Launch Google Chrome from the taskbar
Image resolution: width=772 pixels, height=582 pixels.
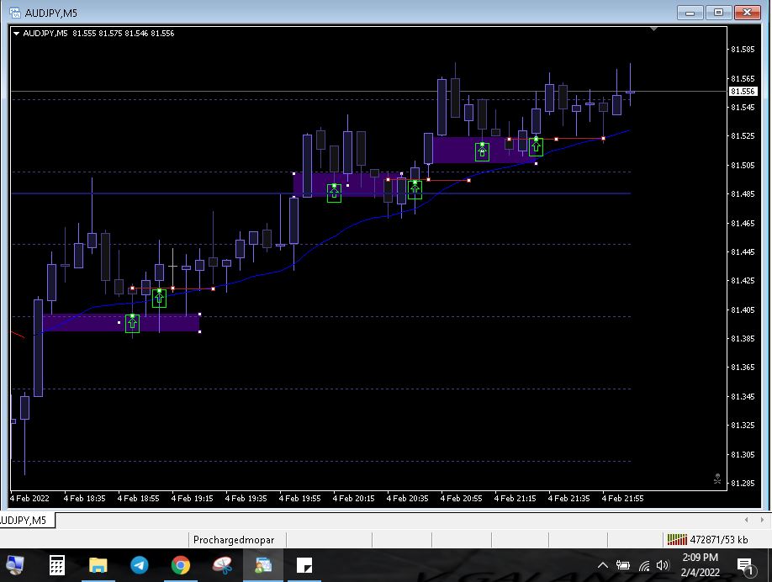[x=180, y=565]
